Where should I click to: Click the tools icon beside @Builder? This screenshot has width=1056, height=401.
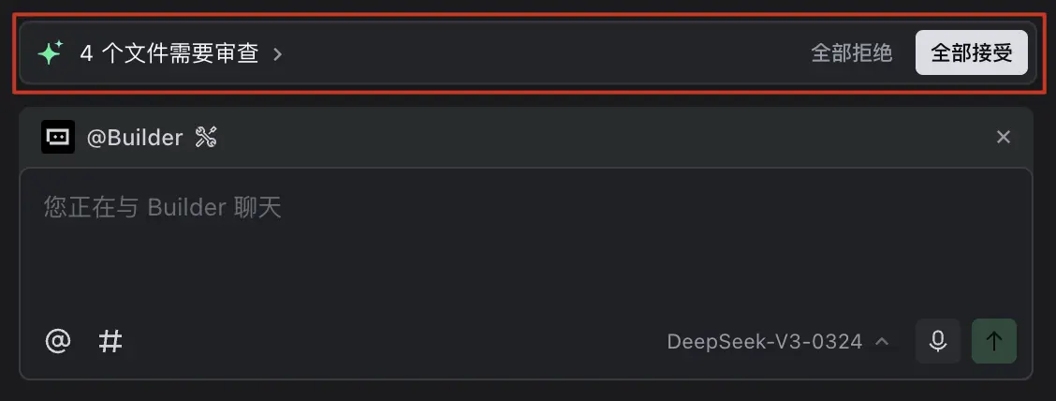206,138
